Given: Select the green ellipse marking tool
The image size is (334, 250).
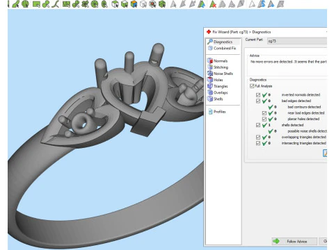Looking at the screenshot, I should 104,4.
